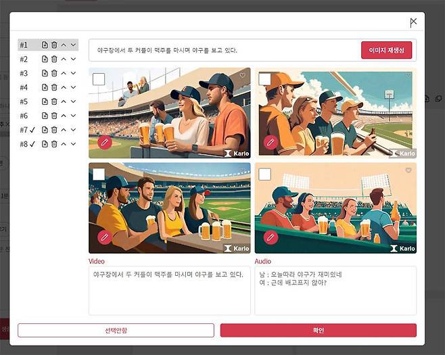Viewport: 445px width, 355px height.
Task: Move scene #3 up with its arrow
Action: pos(64,73)
